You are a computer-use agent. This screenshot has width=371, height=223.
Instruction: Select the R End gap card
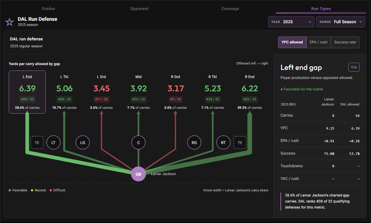(250, 92)
